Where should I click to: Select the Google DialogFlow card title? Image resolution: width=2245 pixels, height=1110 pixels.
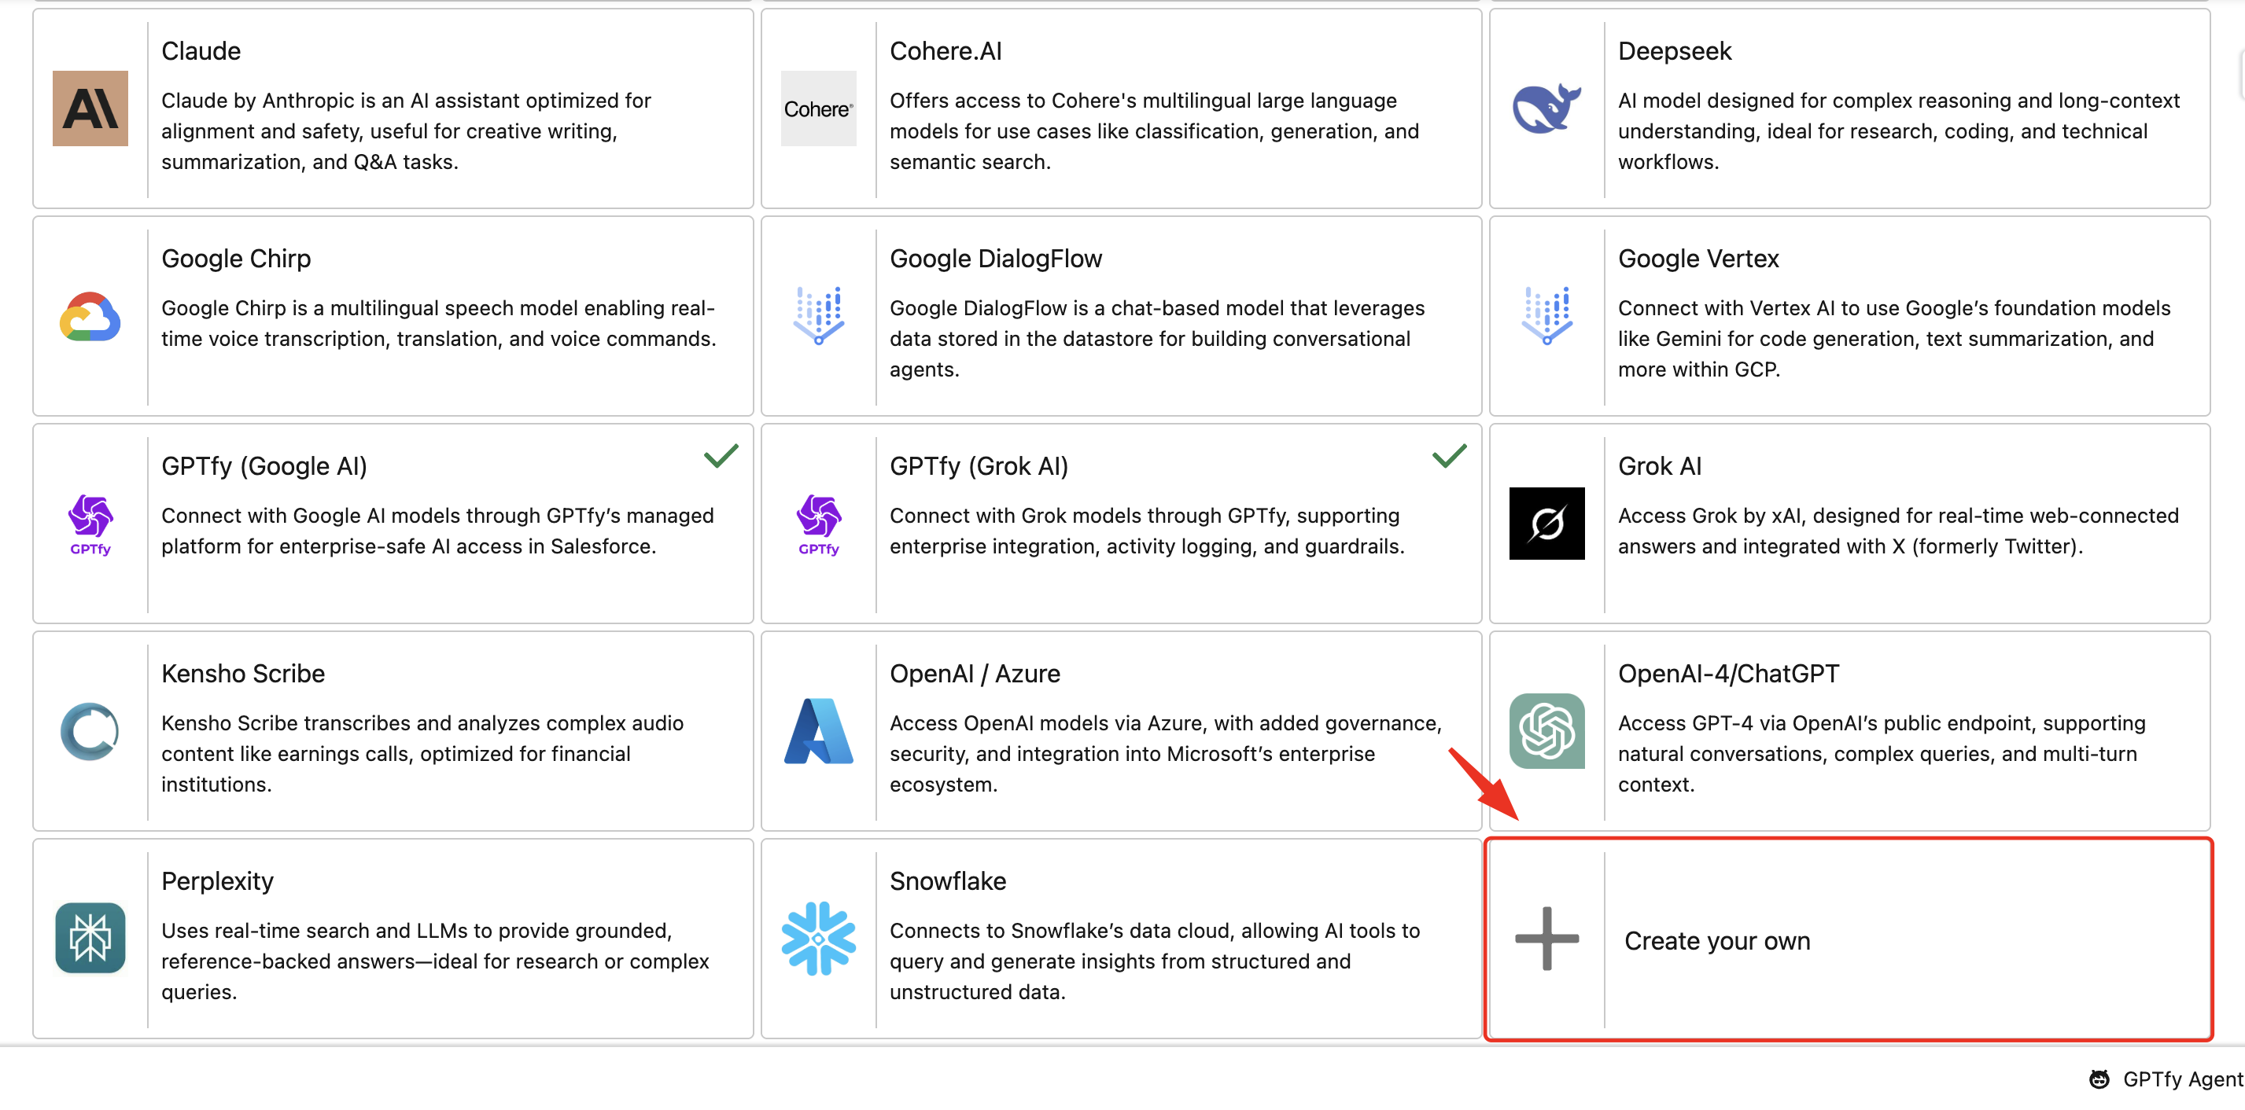995,259
